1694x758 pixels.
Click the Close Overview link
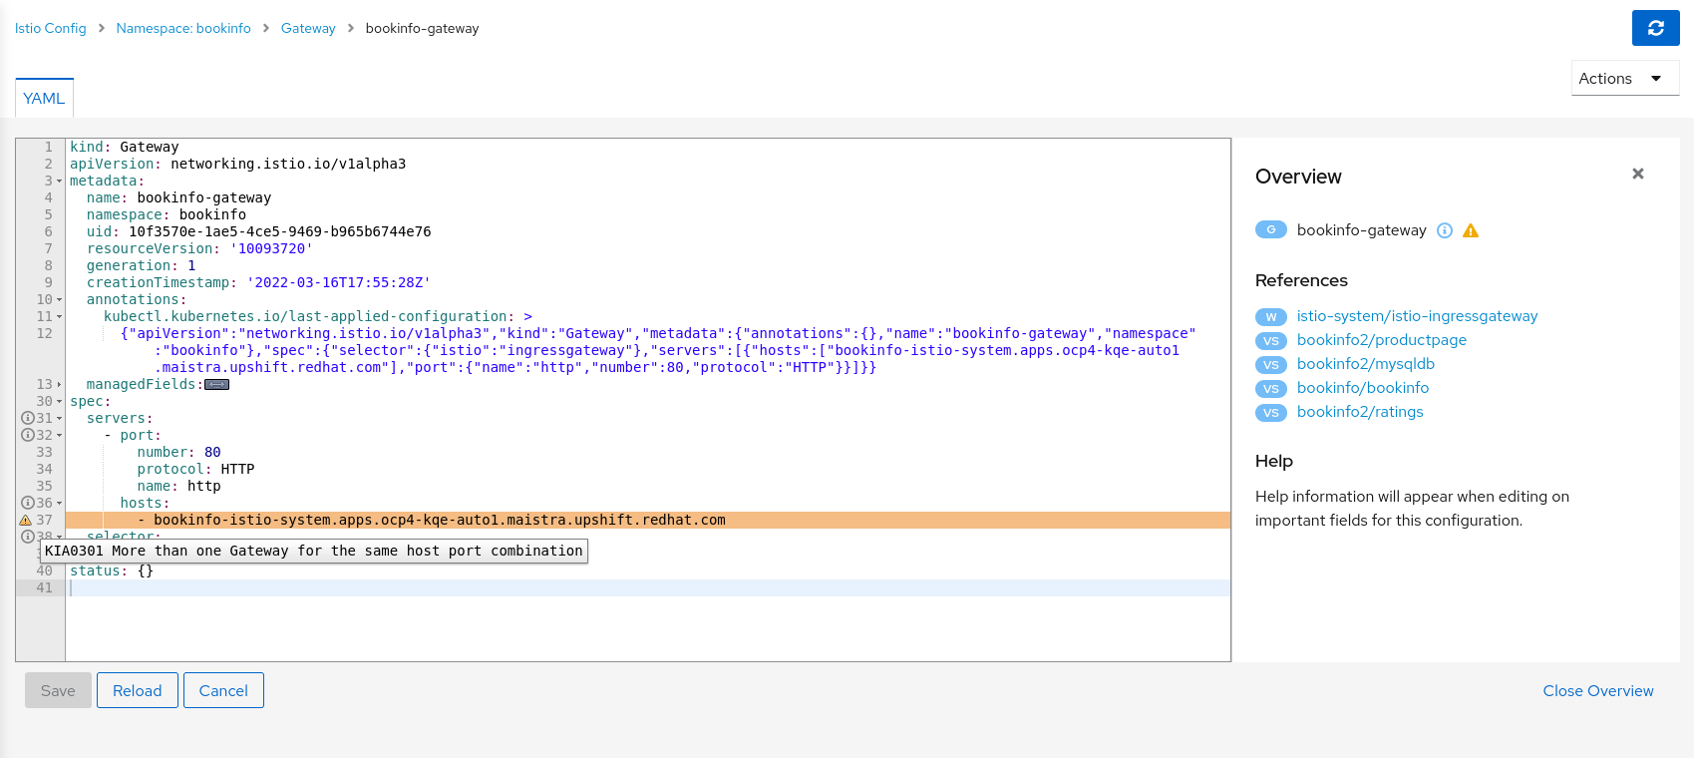click(1598, 690)
